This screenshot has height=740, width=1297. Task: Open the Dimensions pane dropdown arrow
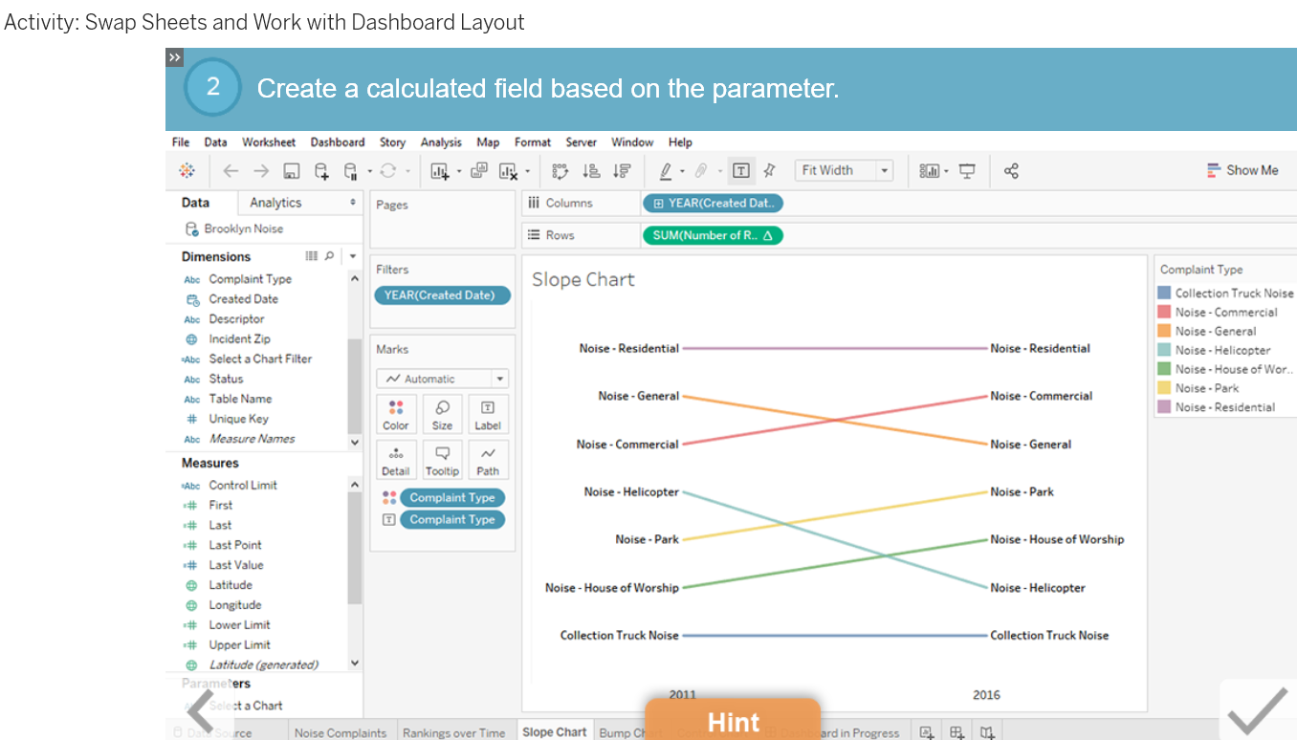point(352,256)
